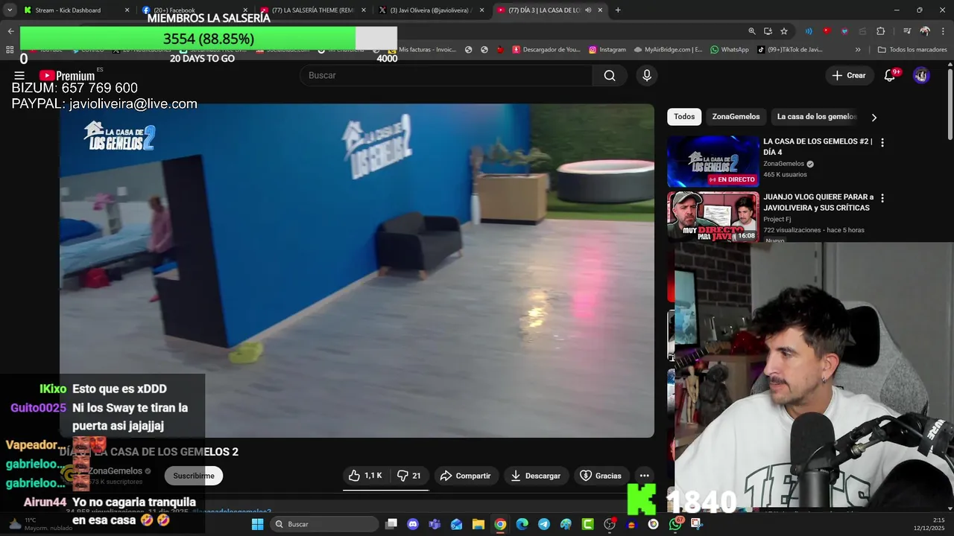The width and height of the screenshot is (954, 536).
Task: Open WhatsApp bookmark
Action: tap(730, 50)
